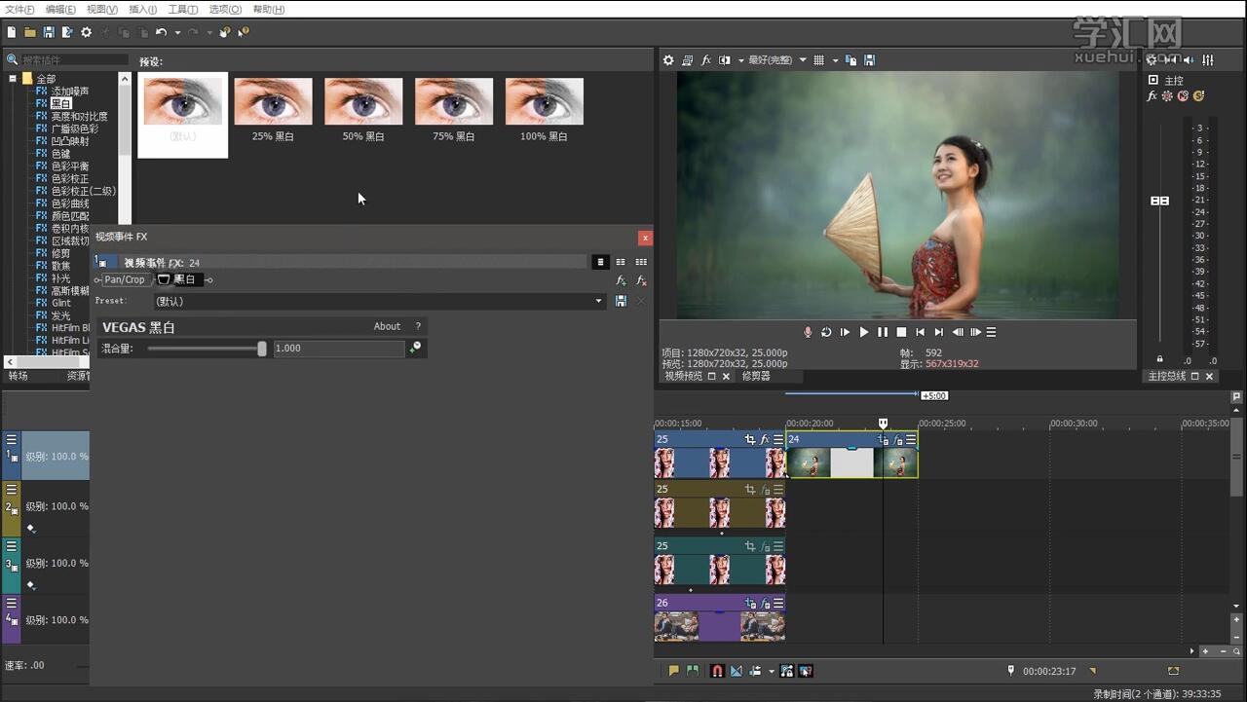Screen dimensions: 1247x702
Task: Select 高斯模糊 in the FX list
Action: click(x=69, y=290)
